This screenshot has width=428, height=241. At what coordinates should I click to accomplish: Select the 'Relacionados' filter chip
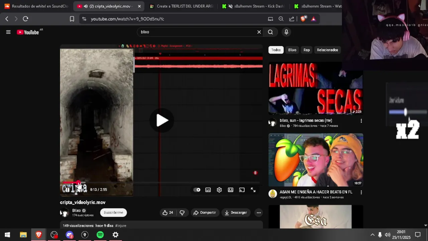(x=327, y=50)
